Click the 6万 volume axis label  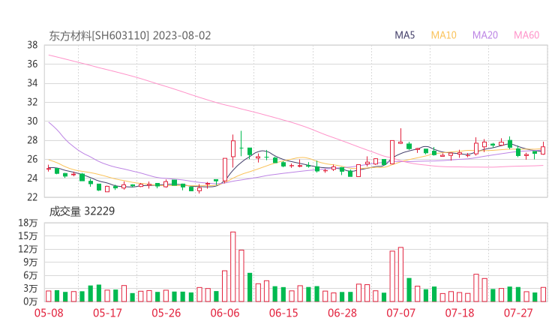tap(31, 275)
